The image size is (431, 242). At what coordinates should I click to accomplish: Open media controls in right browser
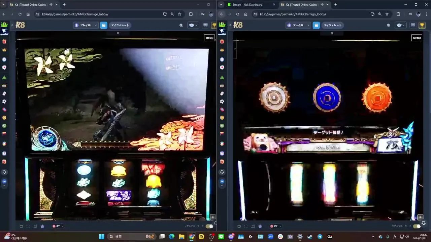pos(410,14)
